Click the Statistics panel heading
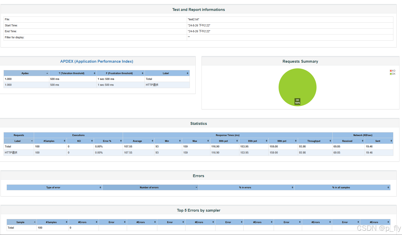Image resolution: width=402 pixels, height=235 pixels. (198, 124)
